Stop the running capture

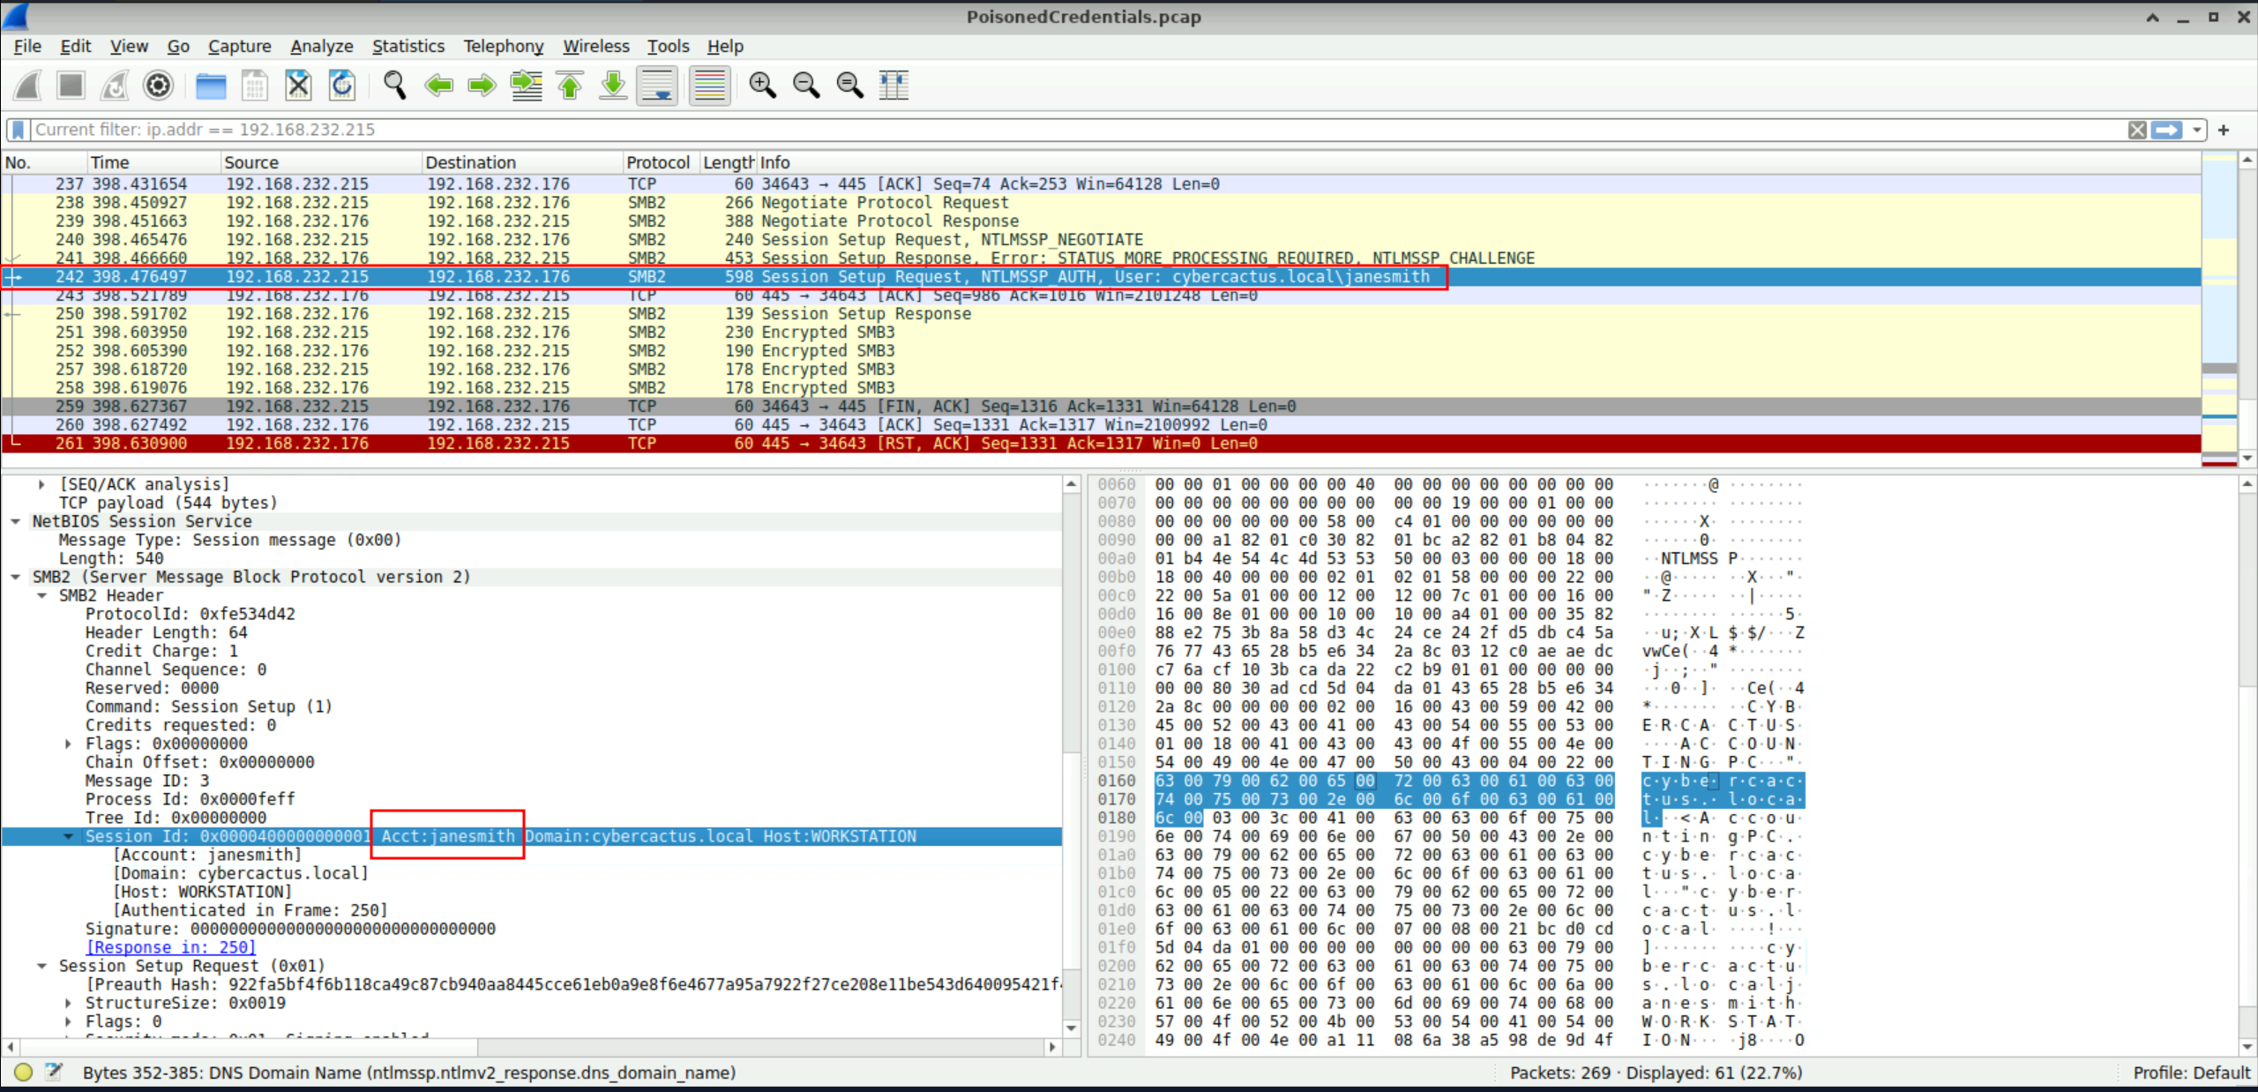pos(71,86)
